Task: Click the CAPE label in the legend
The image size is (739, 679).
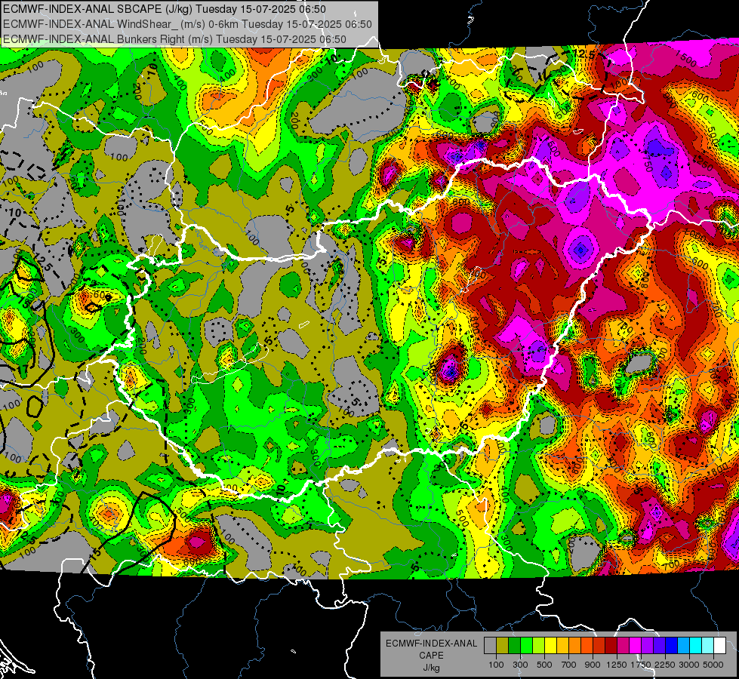Action: [431, 656]
